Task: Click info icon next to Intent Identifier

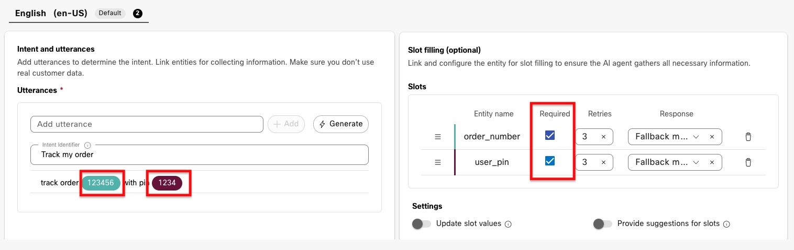Action: click(x=87, y=145)
